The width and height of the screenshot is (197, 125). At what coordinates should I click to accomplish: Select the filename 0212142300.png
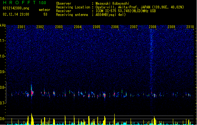pyautogui.click(x=16, y=8)
